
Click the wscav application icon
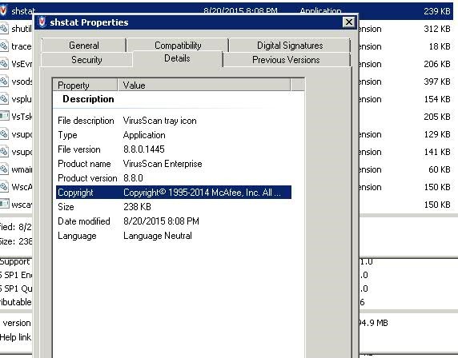click(x=4, y=204)
